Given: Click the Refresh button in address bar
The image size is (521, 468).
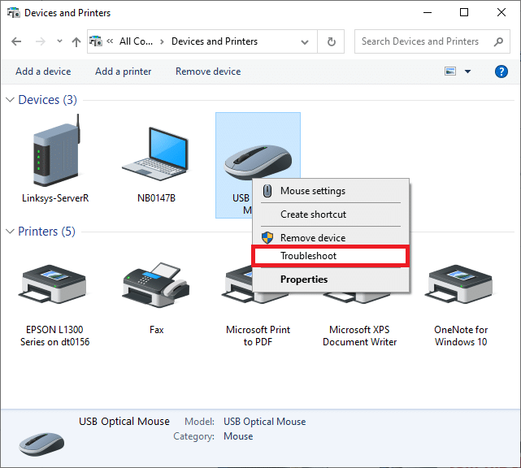Looking at the screenshot, I should (x=331, y=41).
